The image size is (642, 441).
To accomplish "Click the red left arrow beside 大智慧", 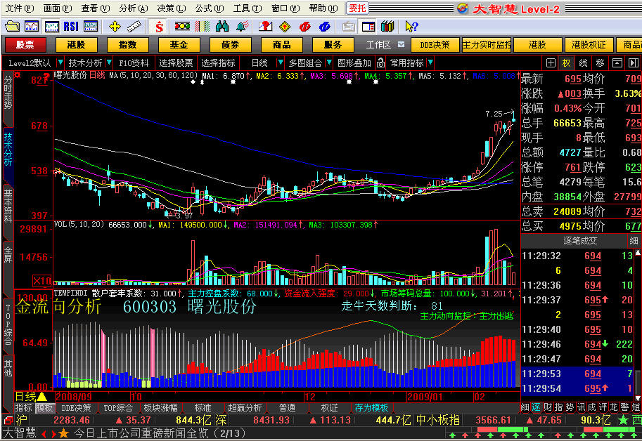I will [44, 433].
